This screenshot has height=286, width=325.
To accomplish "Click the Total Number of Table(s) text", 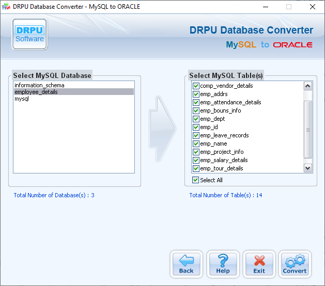I will [226, 195].
